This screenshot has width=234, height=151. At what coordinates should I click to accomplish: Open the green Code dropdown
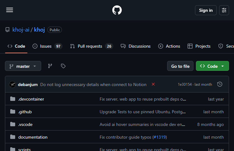212,66
